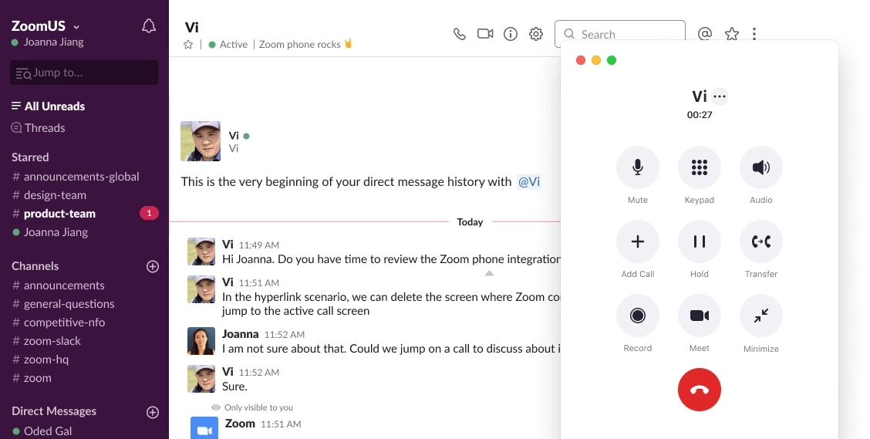This screenshot has height=439, width=870.
Task: Mute the microphone in call window
Action: tap(637, 167)
